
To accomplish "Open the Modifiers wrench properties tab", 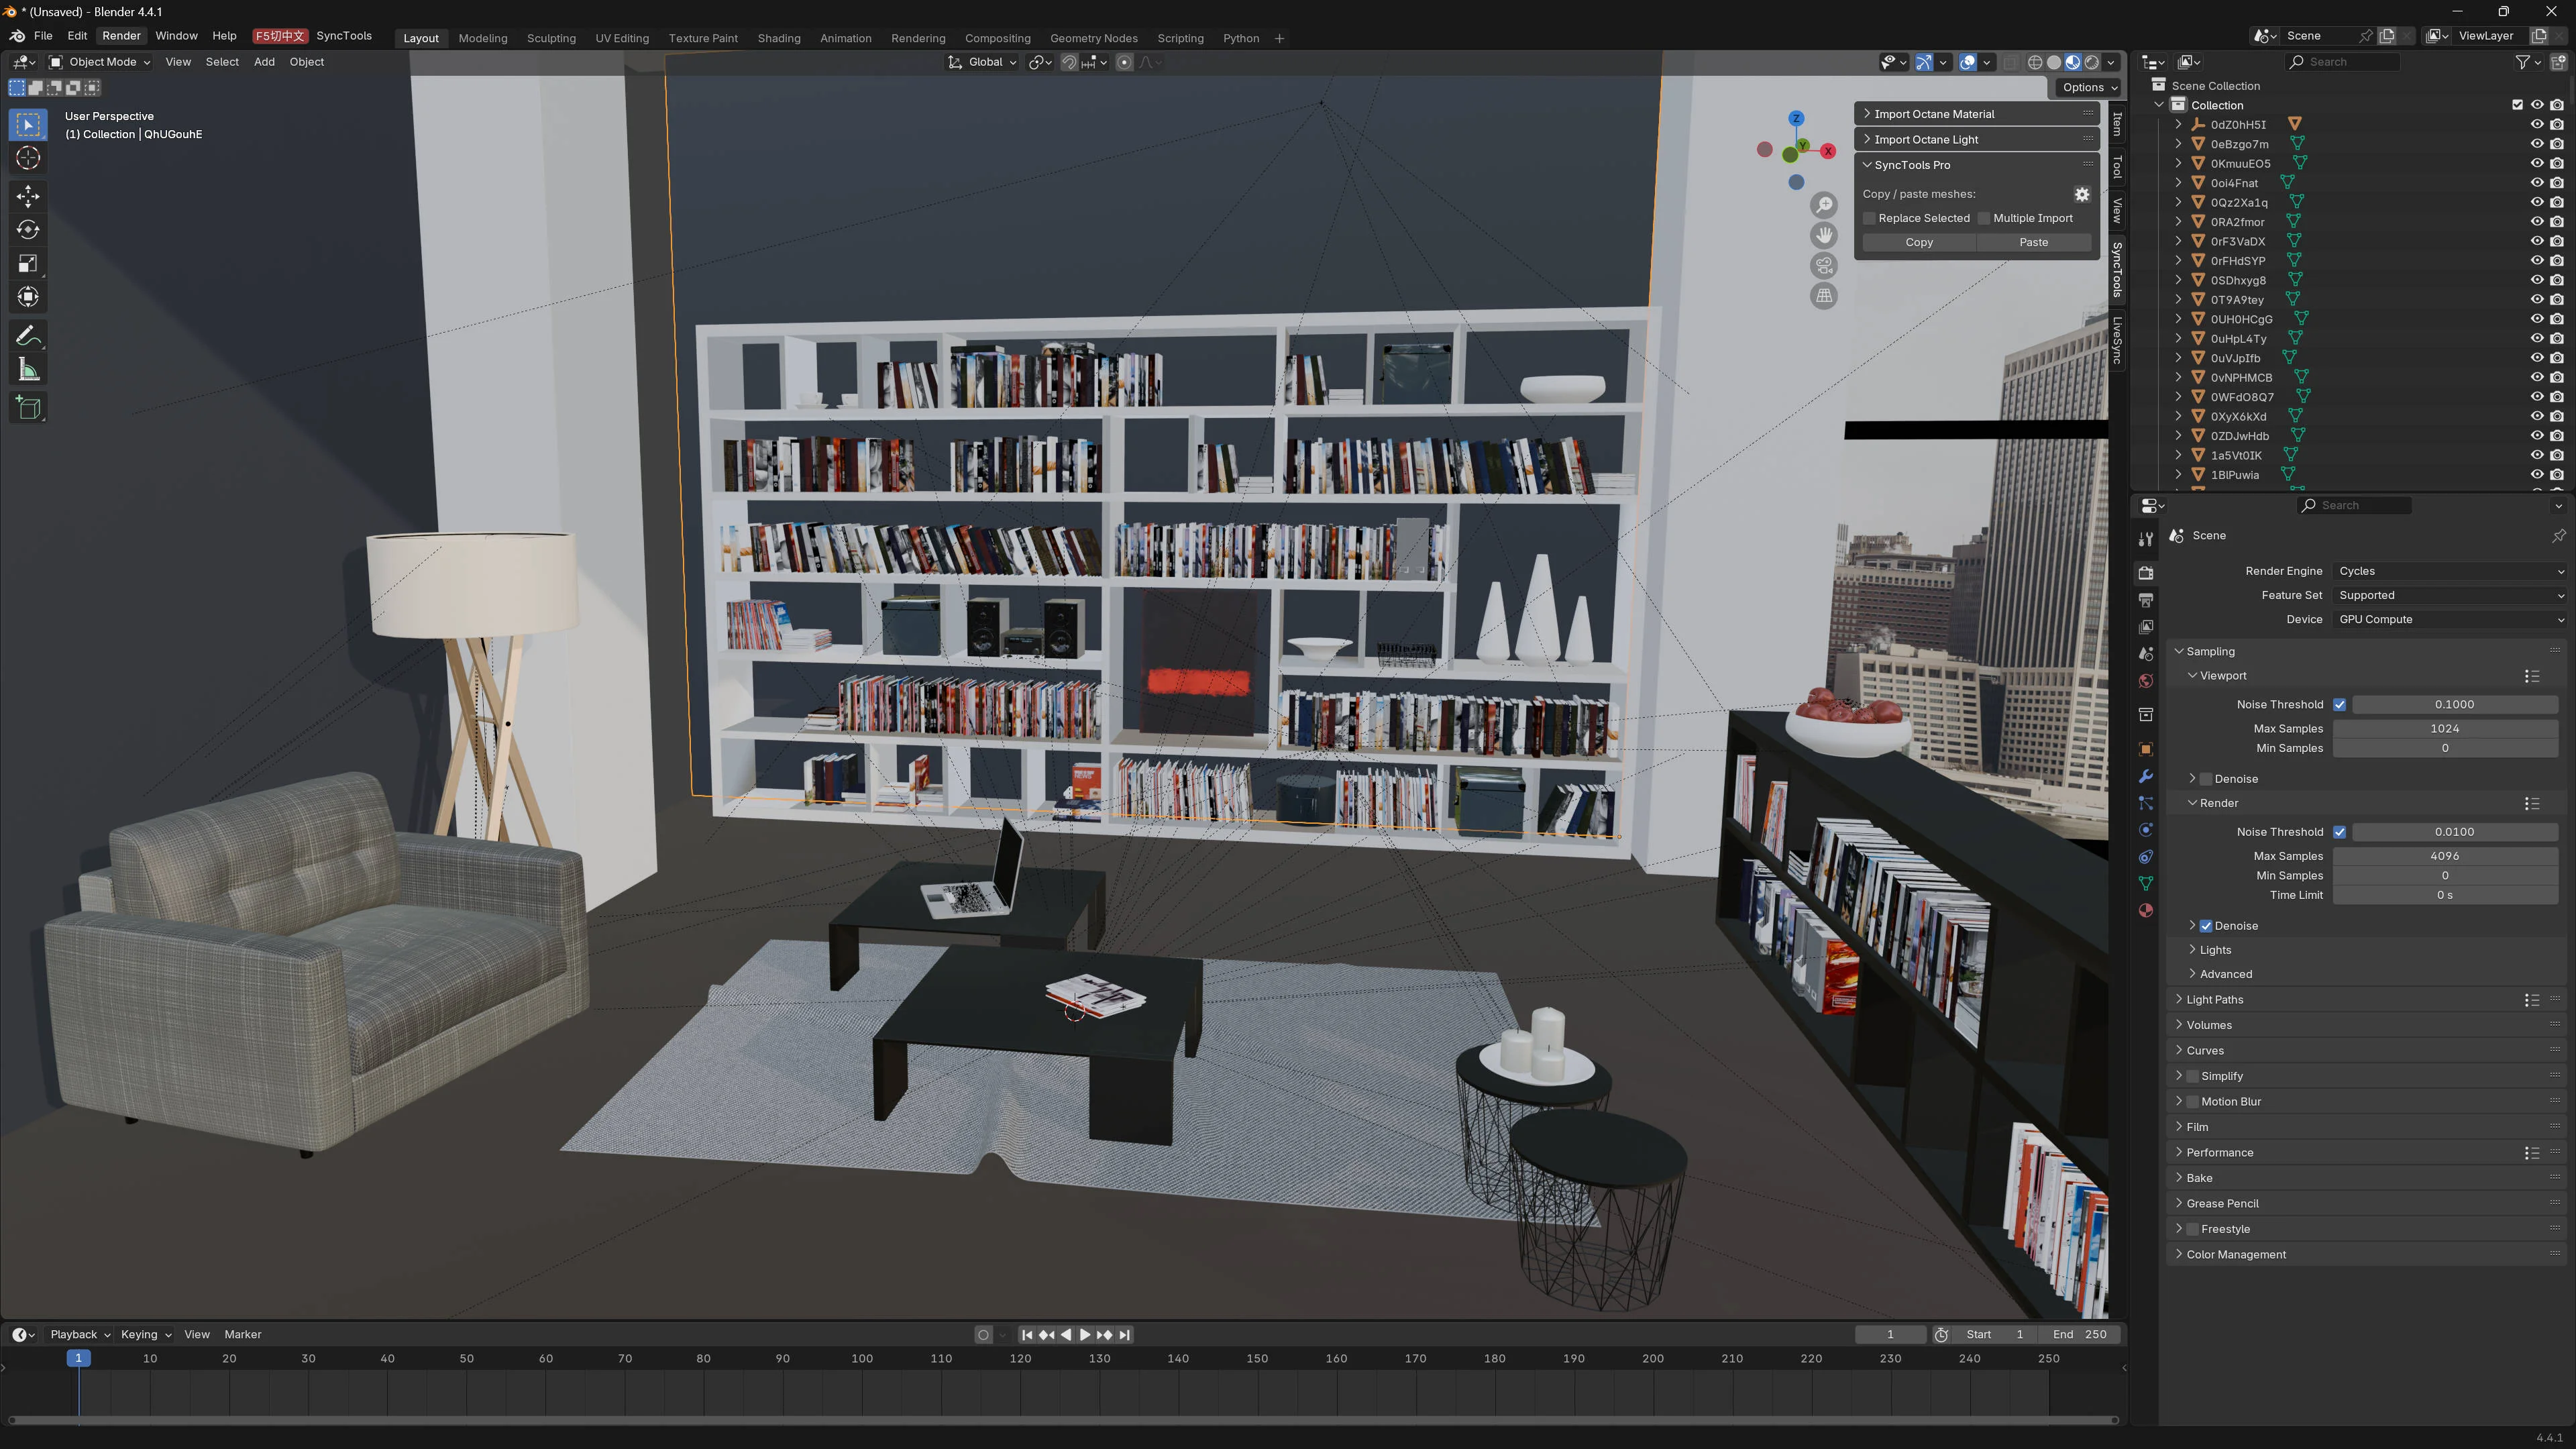I will coord(2145,777).
